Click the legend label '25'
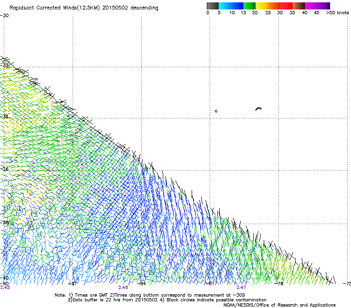351x308 pixels. tap(268, 13)
